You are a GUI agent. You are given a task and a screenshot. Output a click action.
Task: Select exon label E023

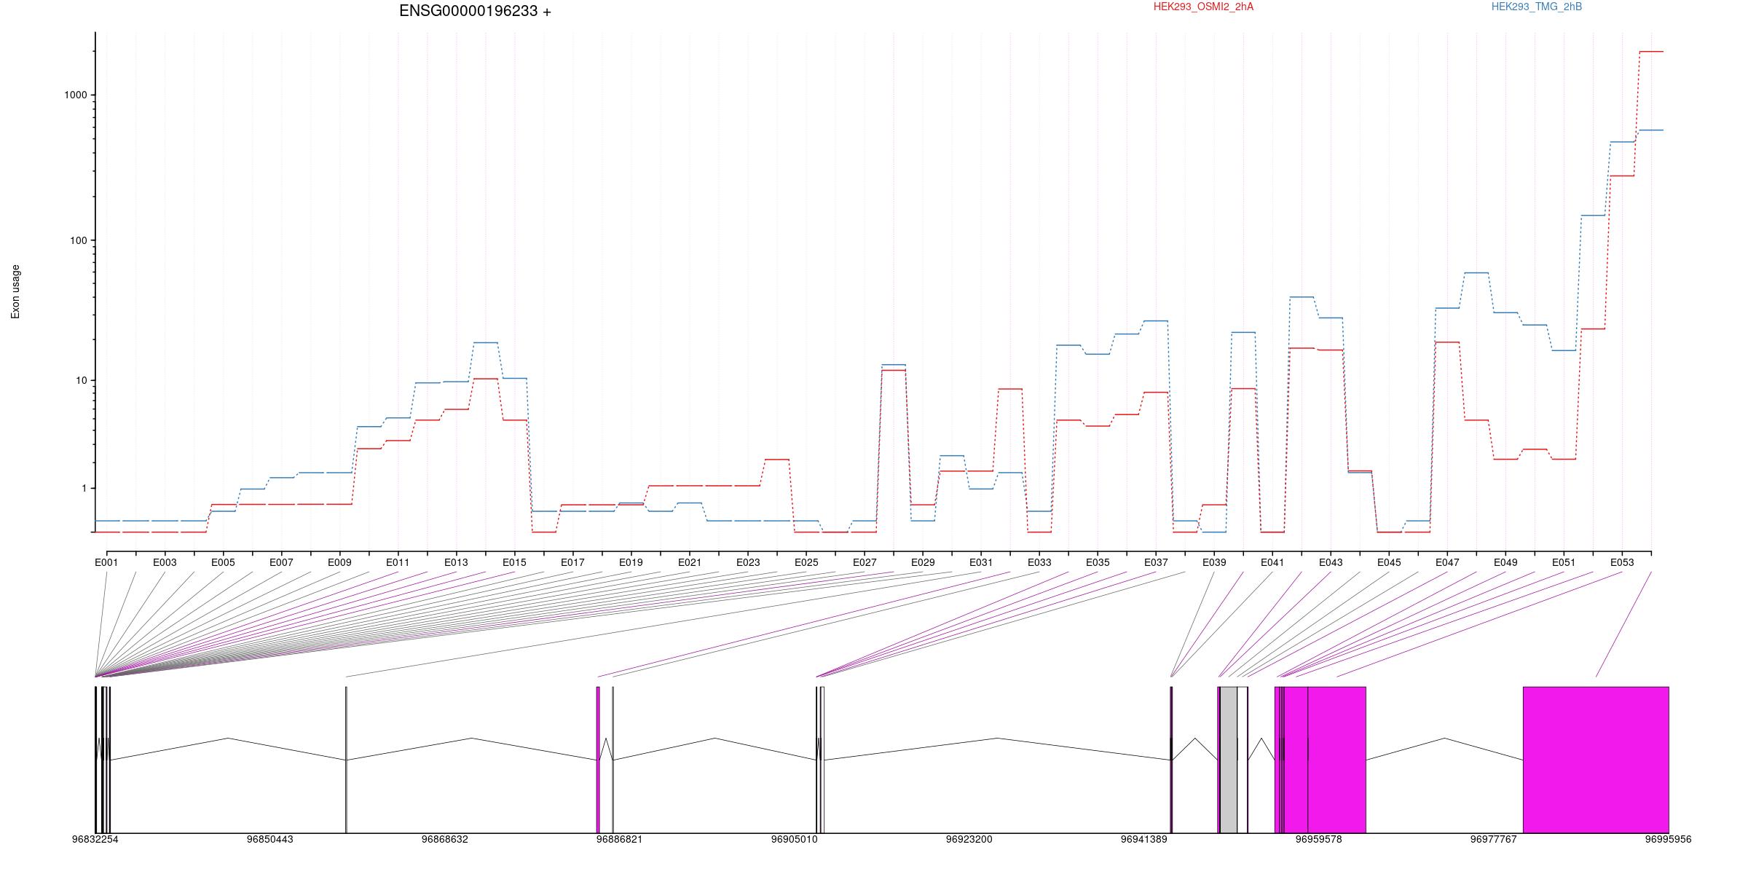(748, 562)
